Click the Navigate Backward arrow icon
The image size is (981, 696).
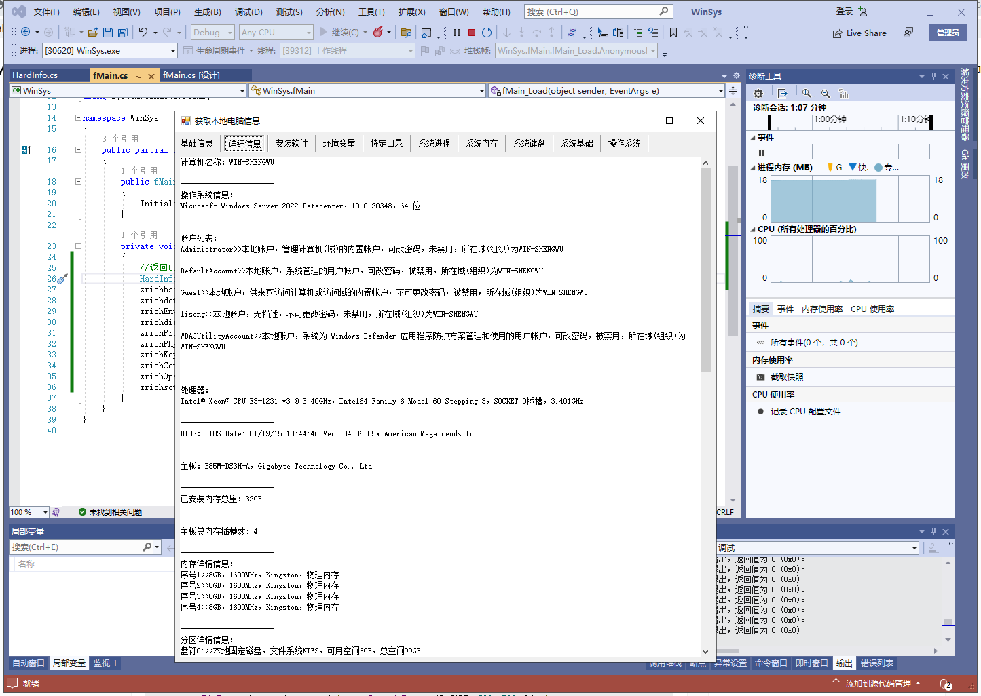[25, 32]
